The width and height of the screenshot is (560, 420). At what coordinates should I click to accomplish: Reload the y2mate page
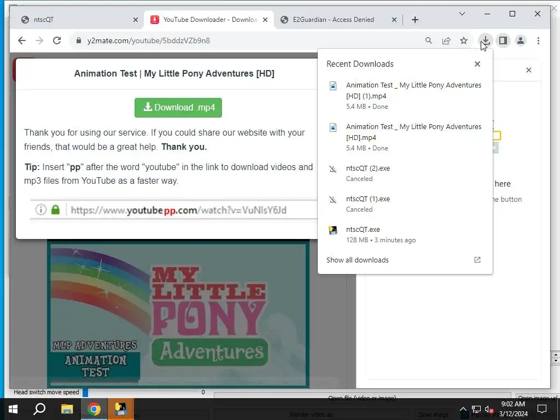tap(57, 40)
